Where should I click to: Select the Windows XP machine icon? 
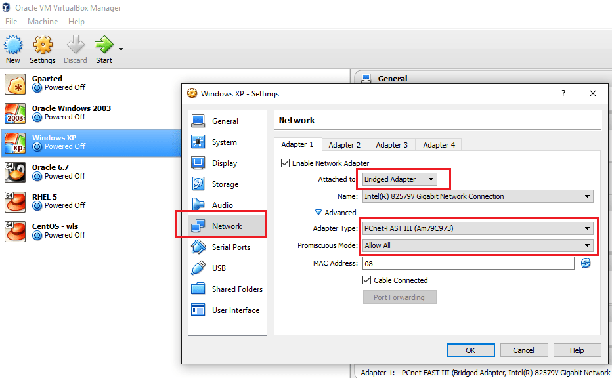[15, 143]
